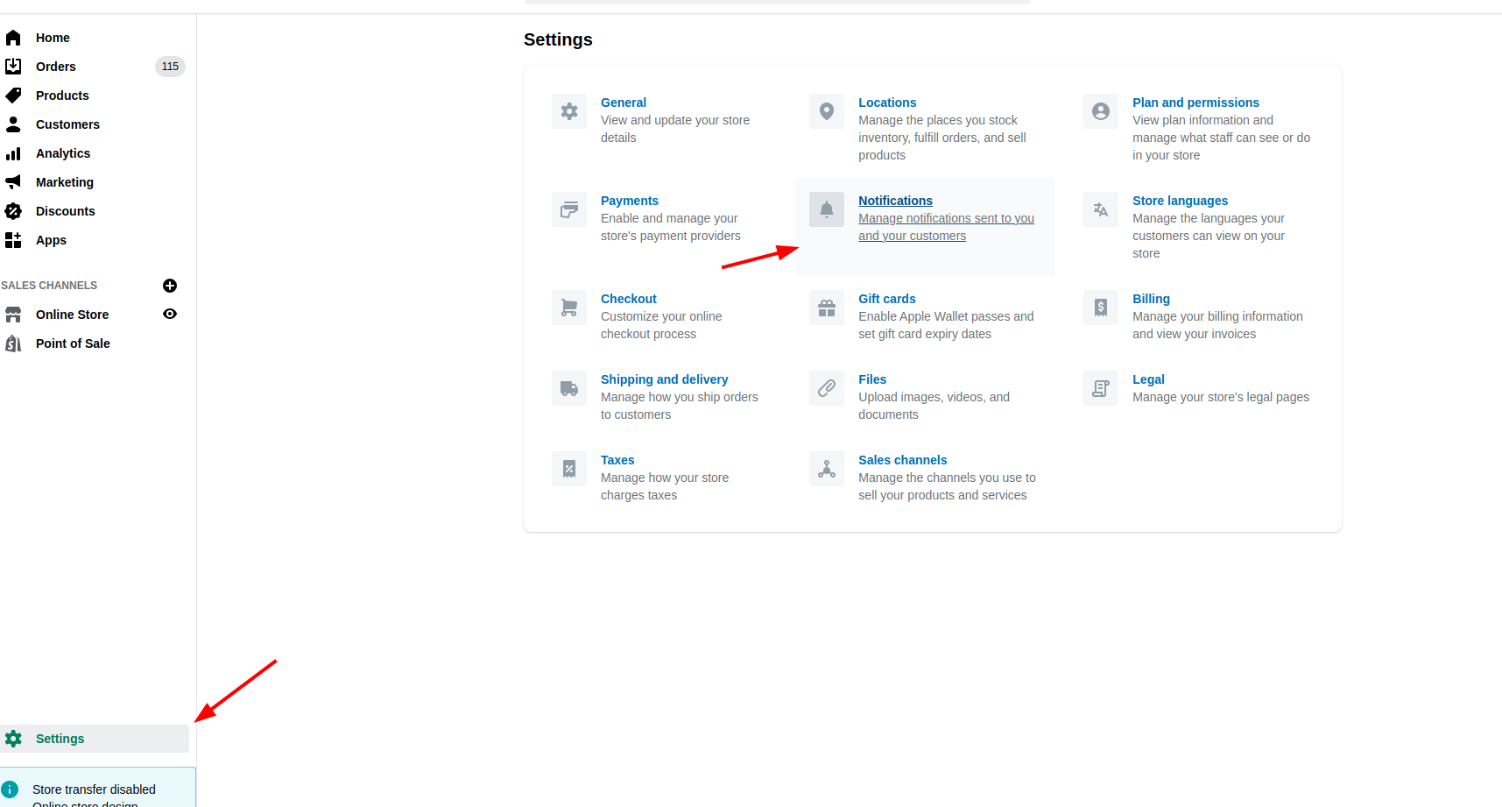Click the Gift cards present icon
The image size is (1502, 807).
[x=827, y=308]
